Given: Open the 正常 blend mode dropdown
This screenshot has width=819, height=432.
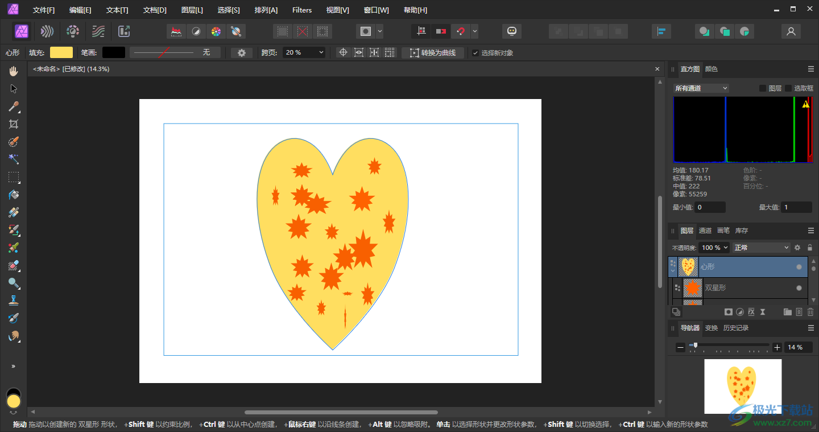Looking at the screenshot, I should (x=761, y=248).
